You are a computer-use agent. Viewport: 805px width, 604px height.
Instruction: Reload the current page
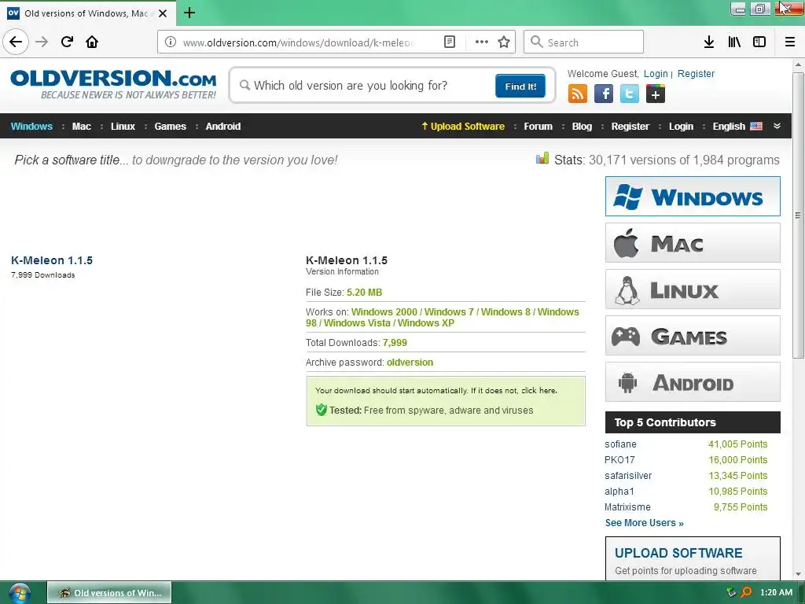67,42
